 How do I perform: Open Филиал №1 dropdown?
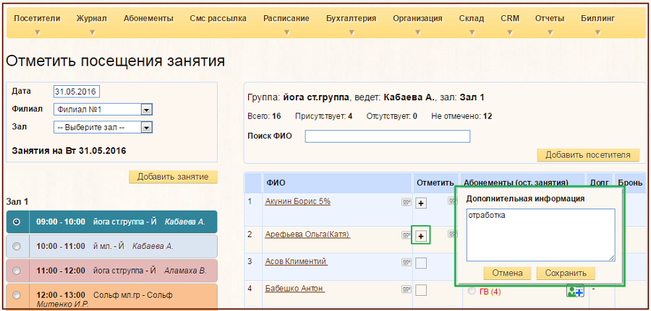pos(103,110)
